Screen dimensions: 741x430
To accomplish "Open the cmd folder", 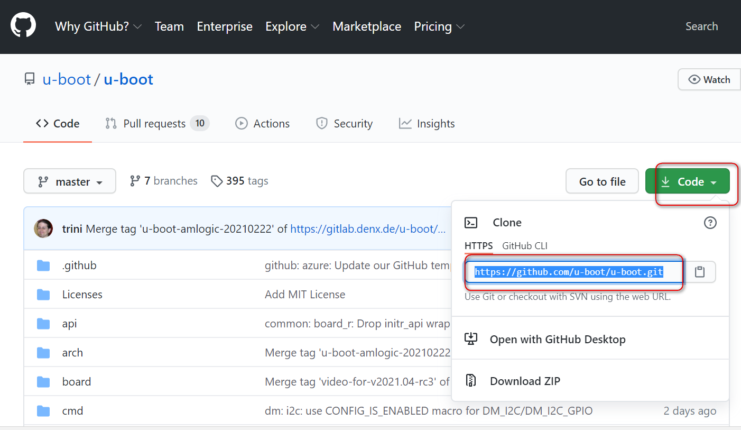I will point(72,411).
